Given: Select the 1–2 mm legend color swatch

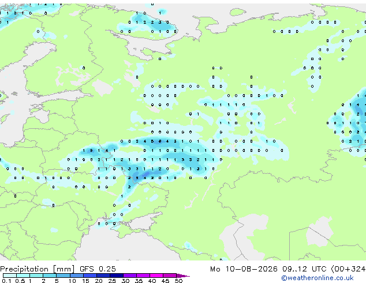Looking at the screenshot, I should tap(36, 275).
